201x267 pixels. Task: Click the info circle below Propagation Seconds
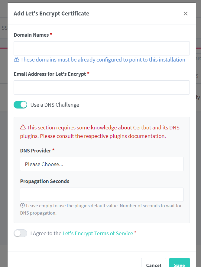tap(22, 205)
